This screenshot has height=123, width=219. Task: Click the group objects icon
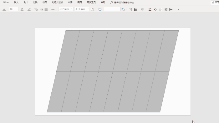pyautogui.click(x=41, y=9)
